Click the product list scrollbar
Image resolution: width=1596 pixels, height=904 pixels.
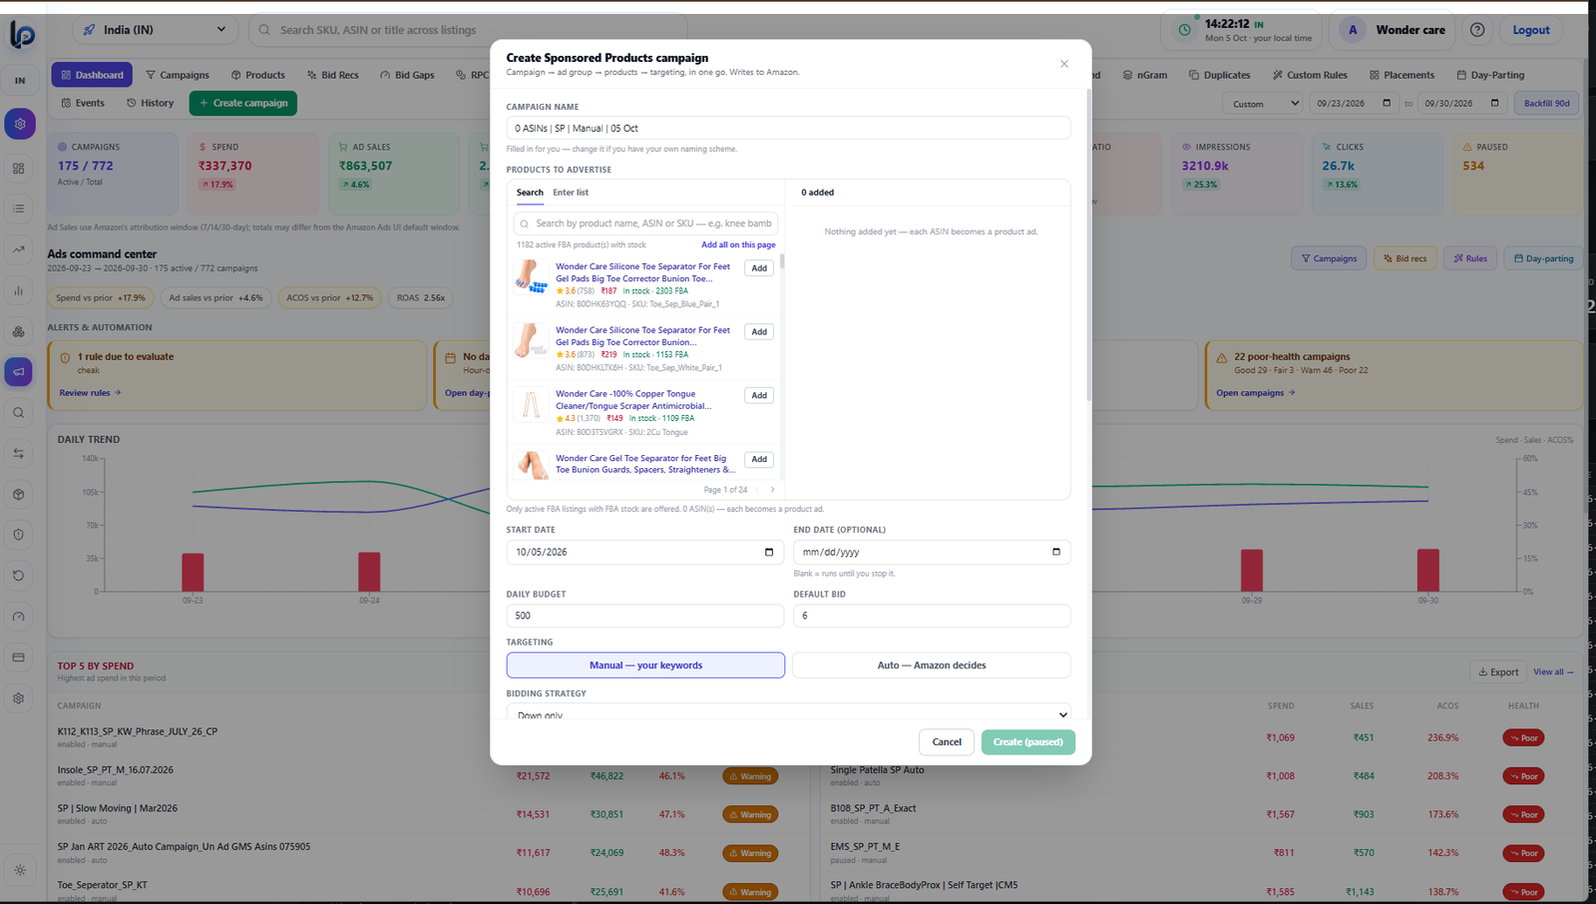[x=782, y=261]
